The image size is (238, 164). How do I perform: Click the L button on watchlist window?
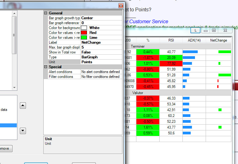196,30
